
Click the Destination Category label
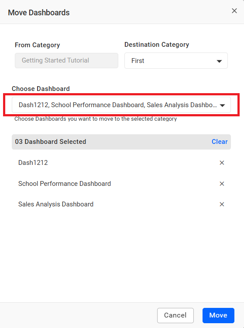click(157, 45)
